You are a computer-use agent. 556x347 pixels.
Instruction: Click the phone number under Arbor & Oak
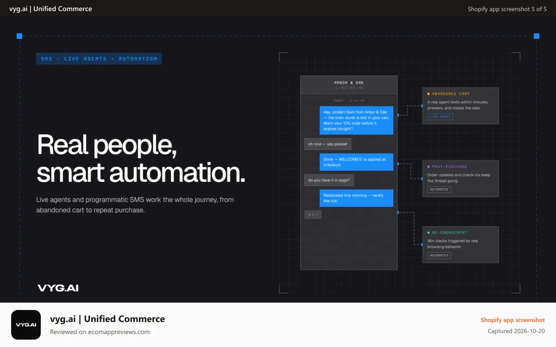(x=349, y=88)
